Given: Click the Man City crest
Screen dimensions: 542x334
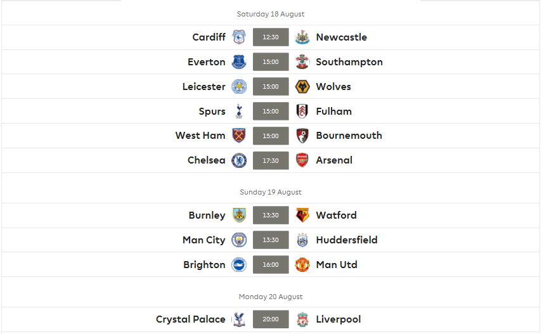Looking at the screenshot, I should pyautogui.click(x=239, y=240).
